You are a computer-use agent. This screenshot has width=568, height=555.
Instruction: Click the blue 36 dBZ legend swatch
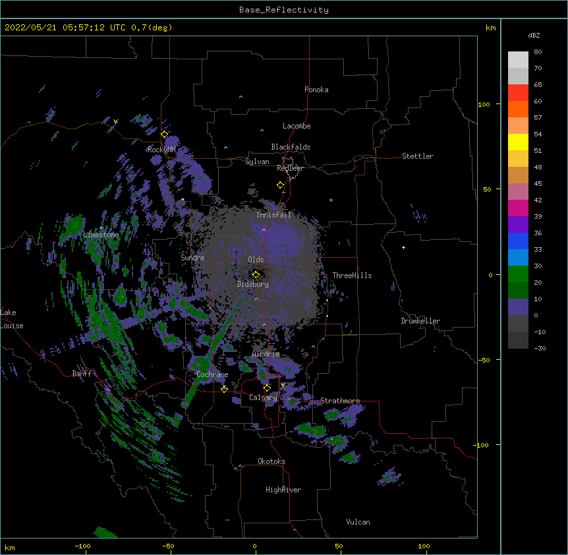(x=518, y=241)
